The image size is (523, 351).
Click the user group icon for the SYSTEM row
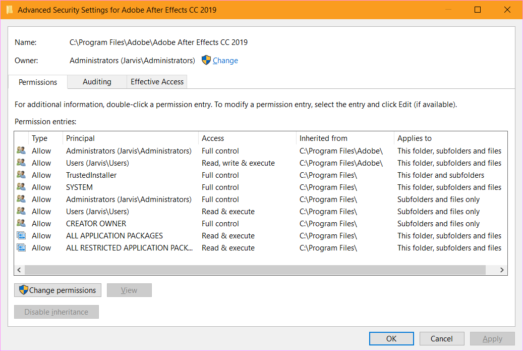(21, 187)
